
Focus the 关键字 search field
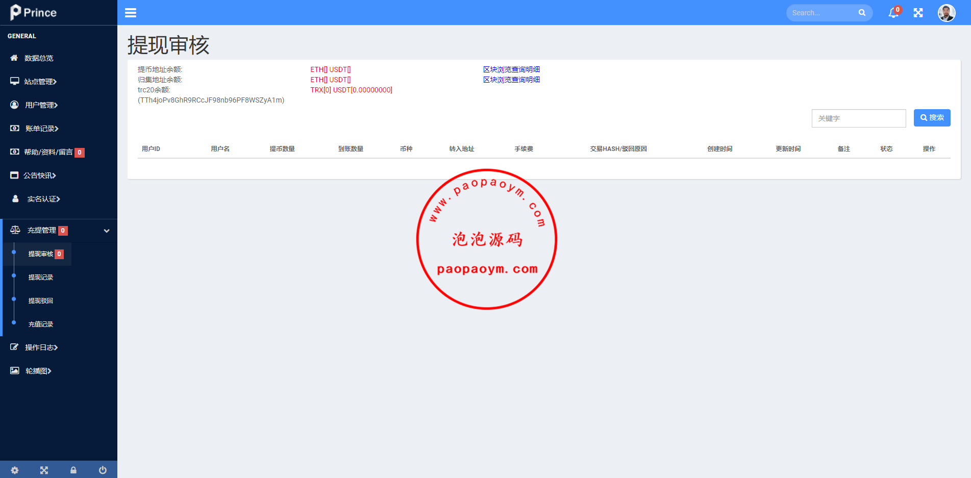point(859,118)
